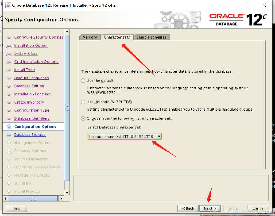Minimize the installer window

click(233, 5)
